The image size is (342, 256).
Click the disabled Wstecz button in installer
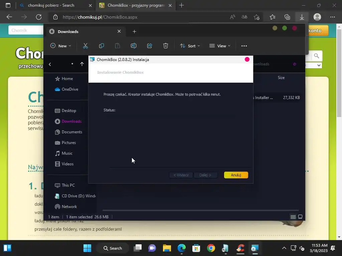click(x=181, y=175)
